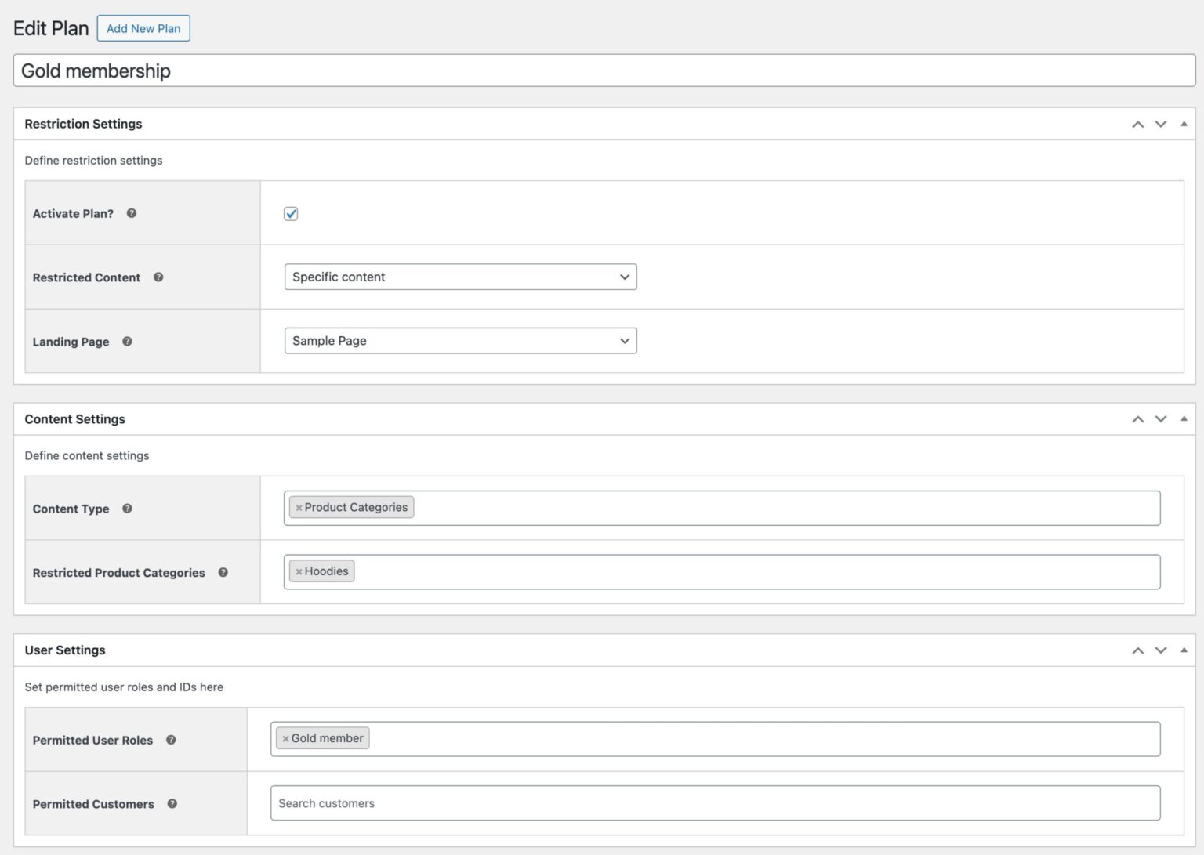The image size is (1204, 855).
Task: Remove the Hoodies category tag
Action: point(299,571)
